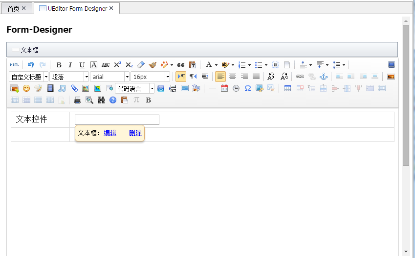Toggle italic formatting
The width and height of the screenshot is (415, 258).
pyautogui.click(x=70, y=65)
